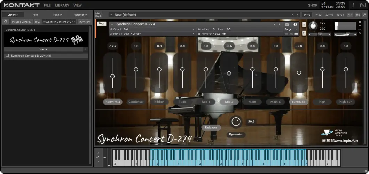Viewport: 369px width, 174px height.
Task: Click the Dynamics knob
Action: coord(236,121)
